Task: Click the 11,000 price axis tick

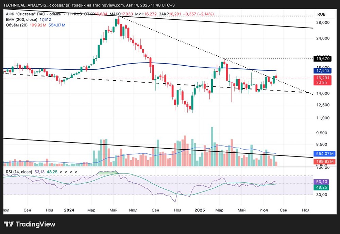Action: (x=323, y=118)
